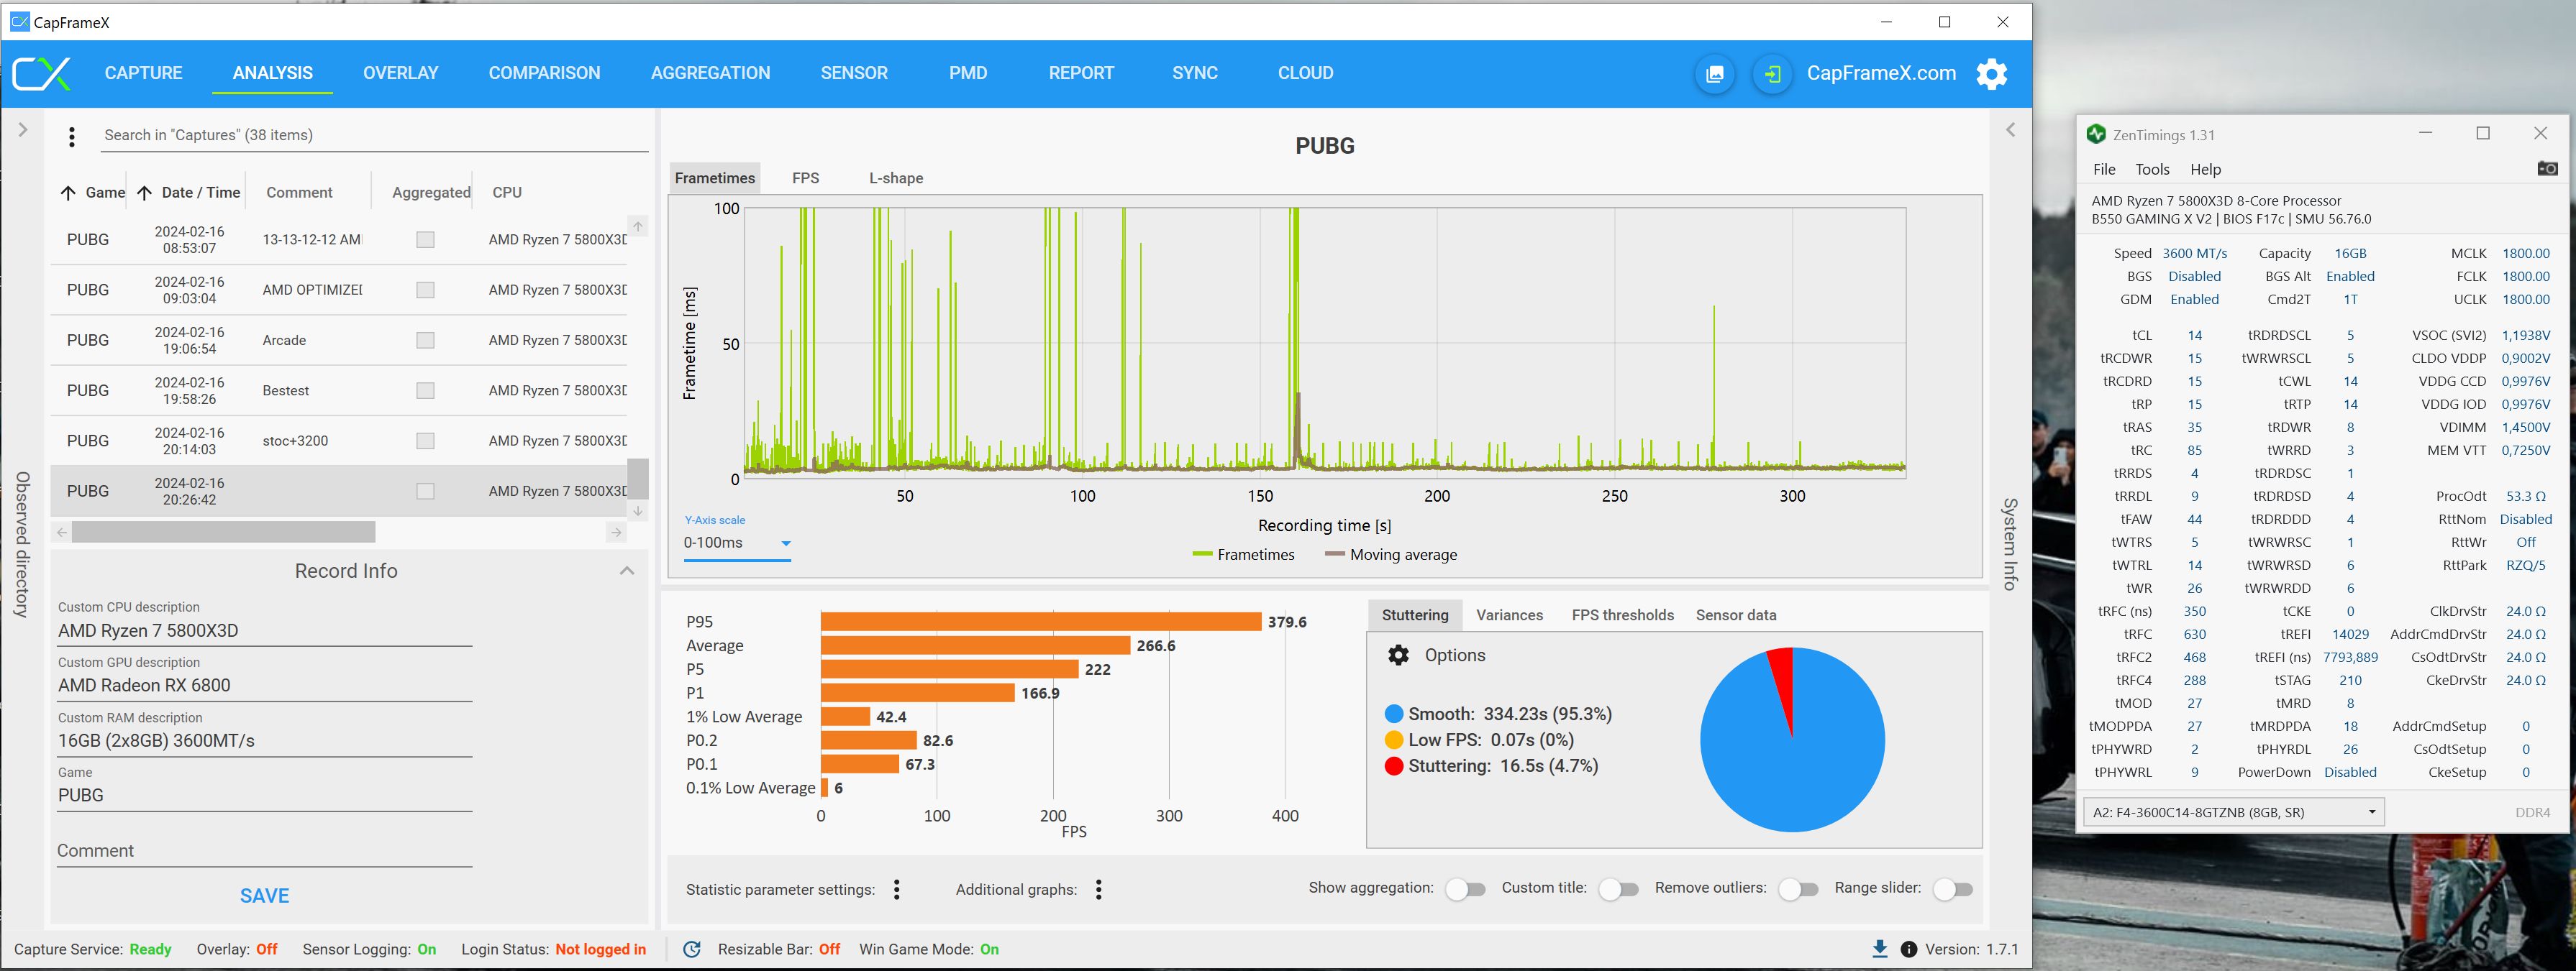Click the CapFrameX logo icon
This screenshot has width=2576, height=971.
[41, 74]
